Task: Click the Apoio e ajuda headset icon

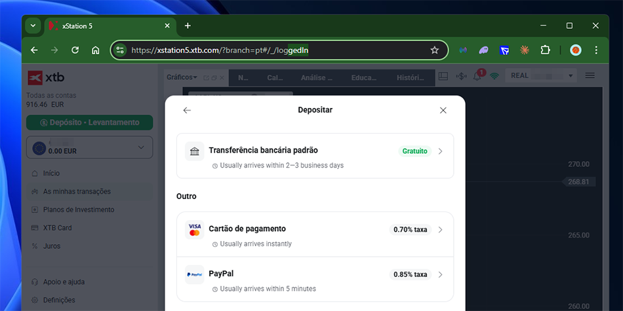Action: pos(35,282)
